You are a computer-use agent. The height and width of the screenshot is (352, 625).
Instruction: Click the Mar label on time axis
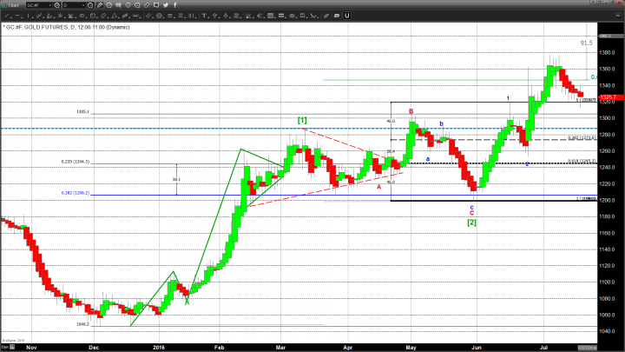[282, 345]
